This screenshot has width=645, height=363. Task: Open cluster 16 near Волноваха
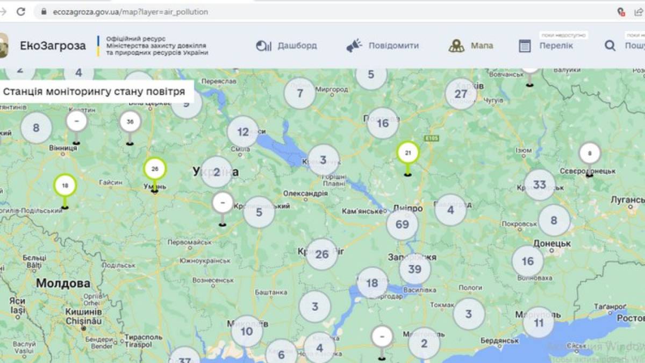click(x=528, y=261)
